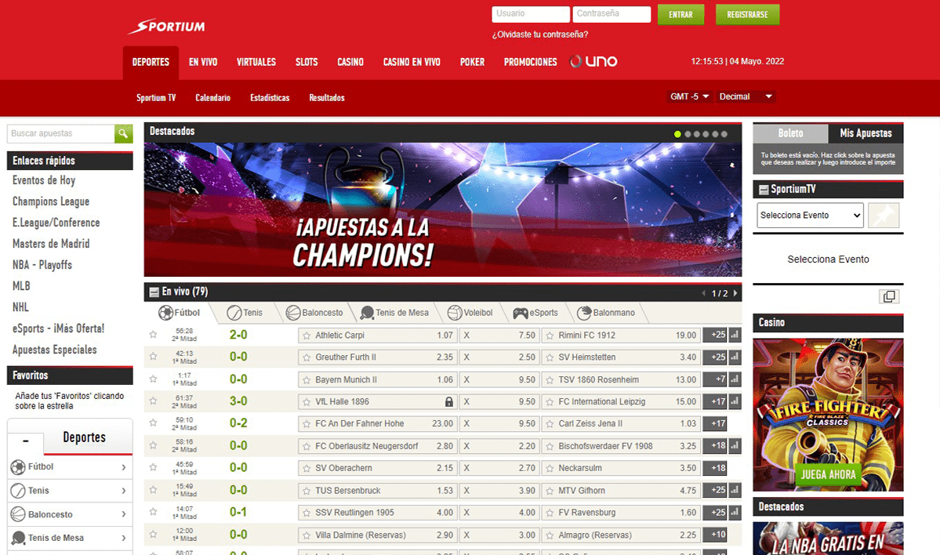Screen dimensions: 940x555
Task: Click the pin icon beside Selecciona Evento
Action: point(884,215)
